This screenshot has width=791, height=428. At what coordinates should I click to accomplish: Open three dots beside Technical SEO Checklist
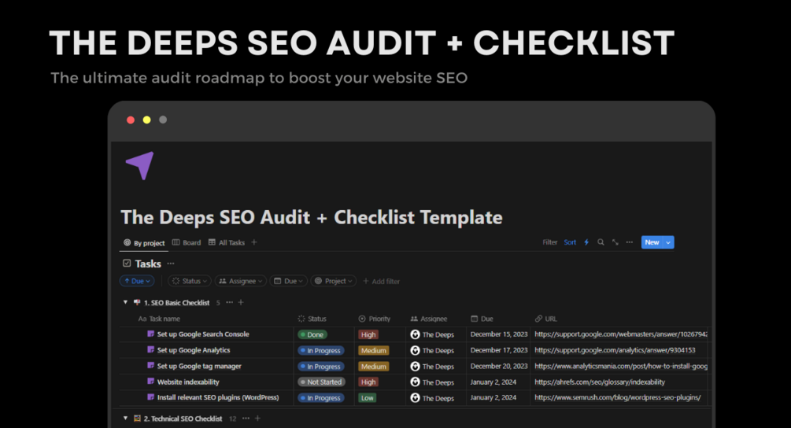246,419
